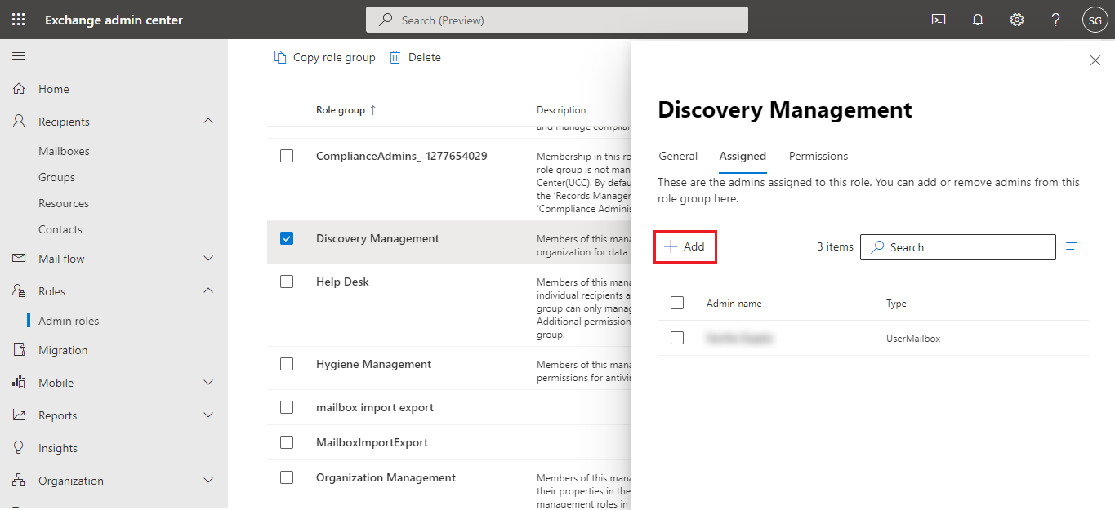This screenshot has height=510, width=1115.
Task: Sort by Role group column arrow
Action: pos(373,110)
